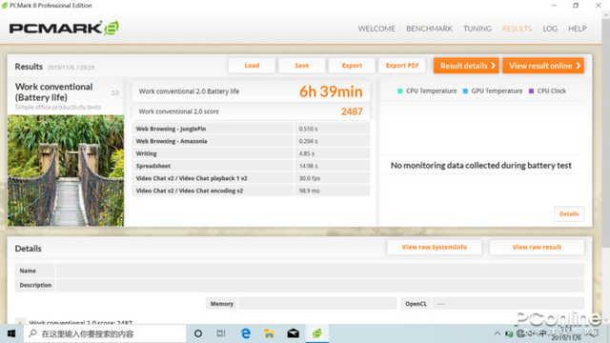Open the TUNING tab

[478, 29]
